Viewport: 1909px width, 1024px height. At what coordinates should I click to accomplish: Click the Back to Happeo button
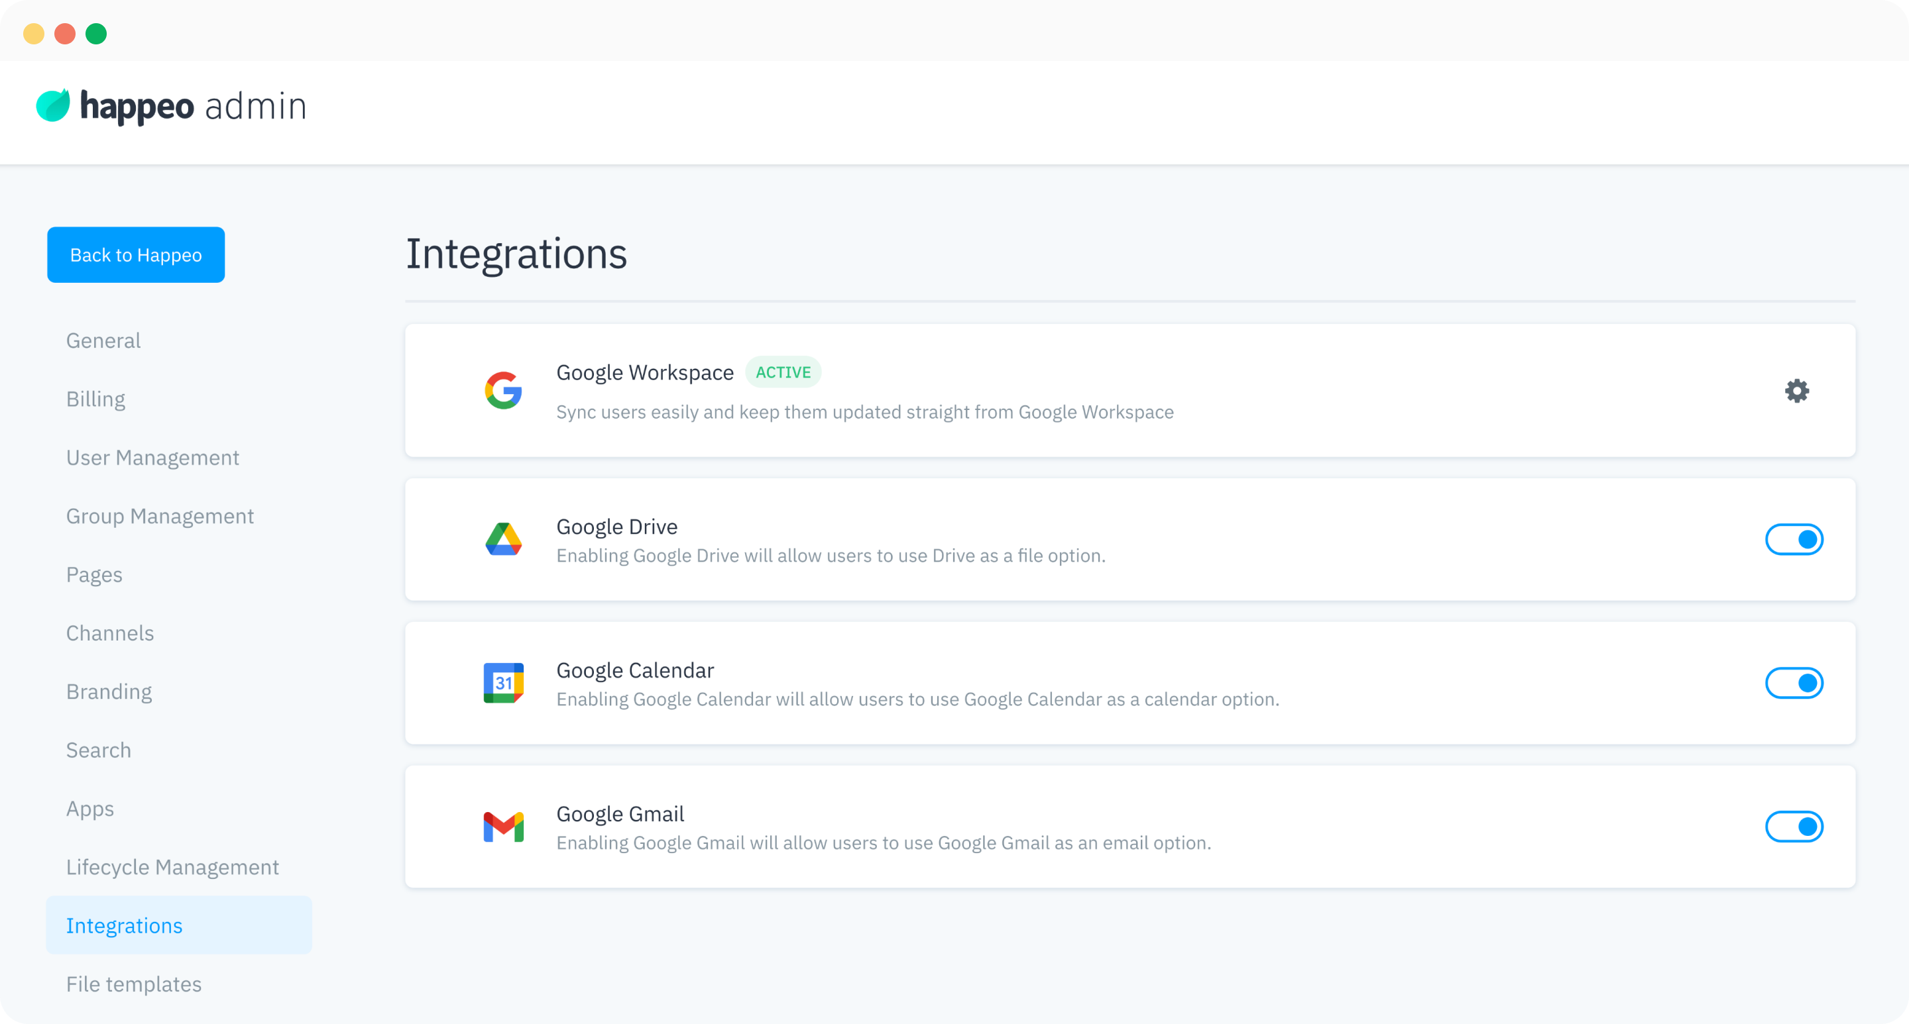(x=137, y=255)
